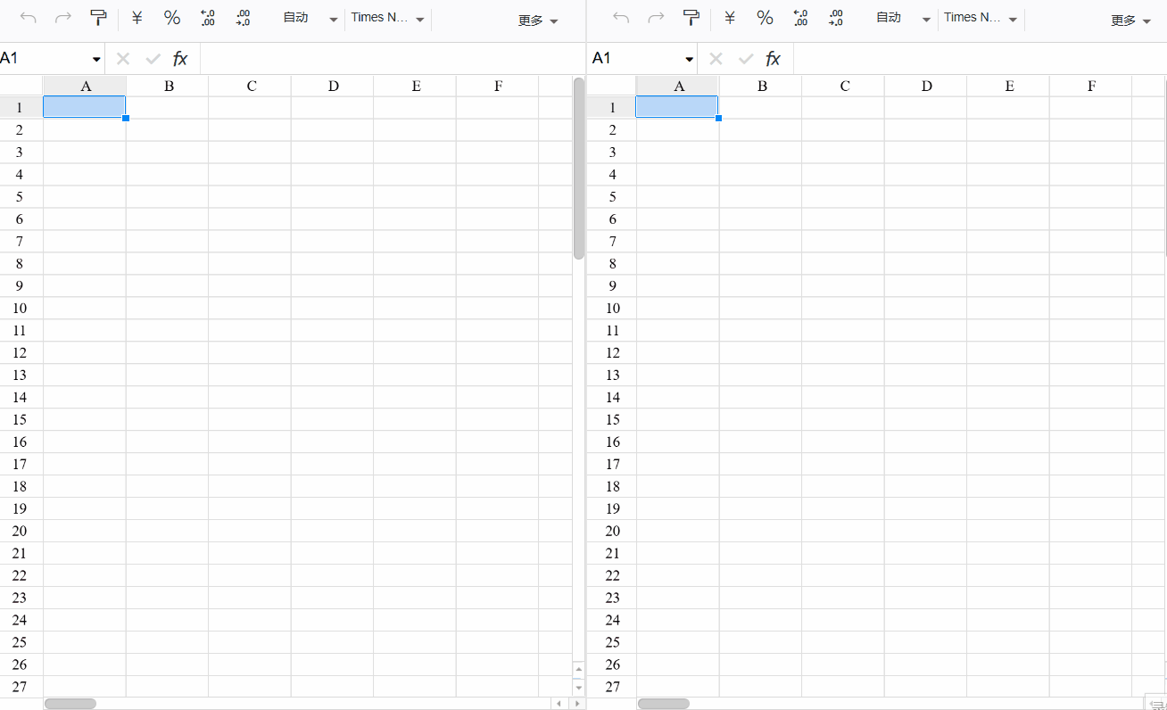Select row 27 header in the left sheet
The height and width of the screenshot is (710, 1167).
[x=20, y=687]
